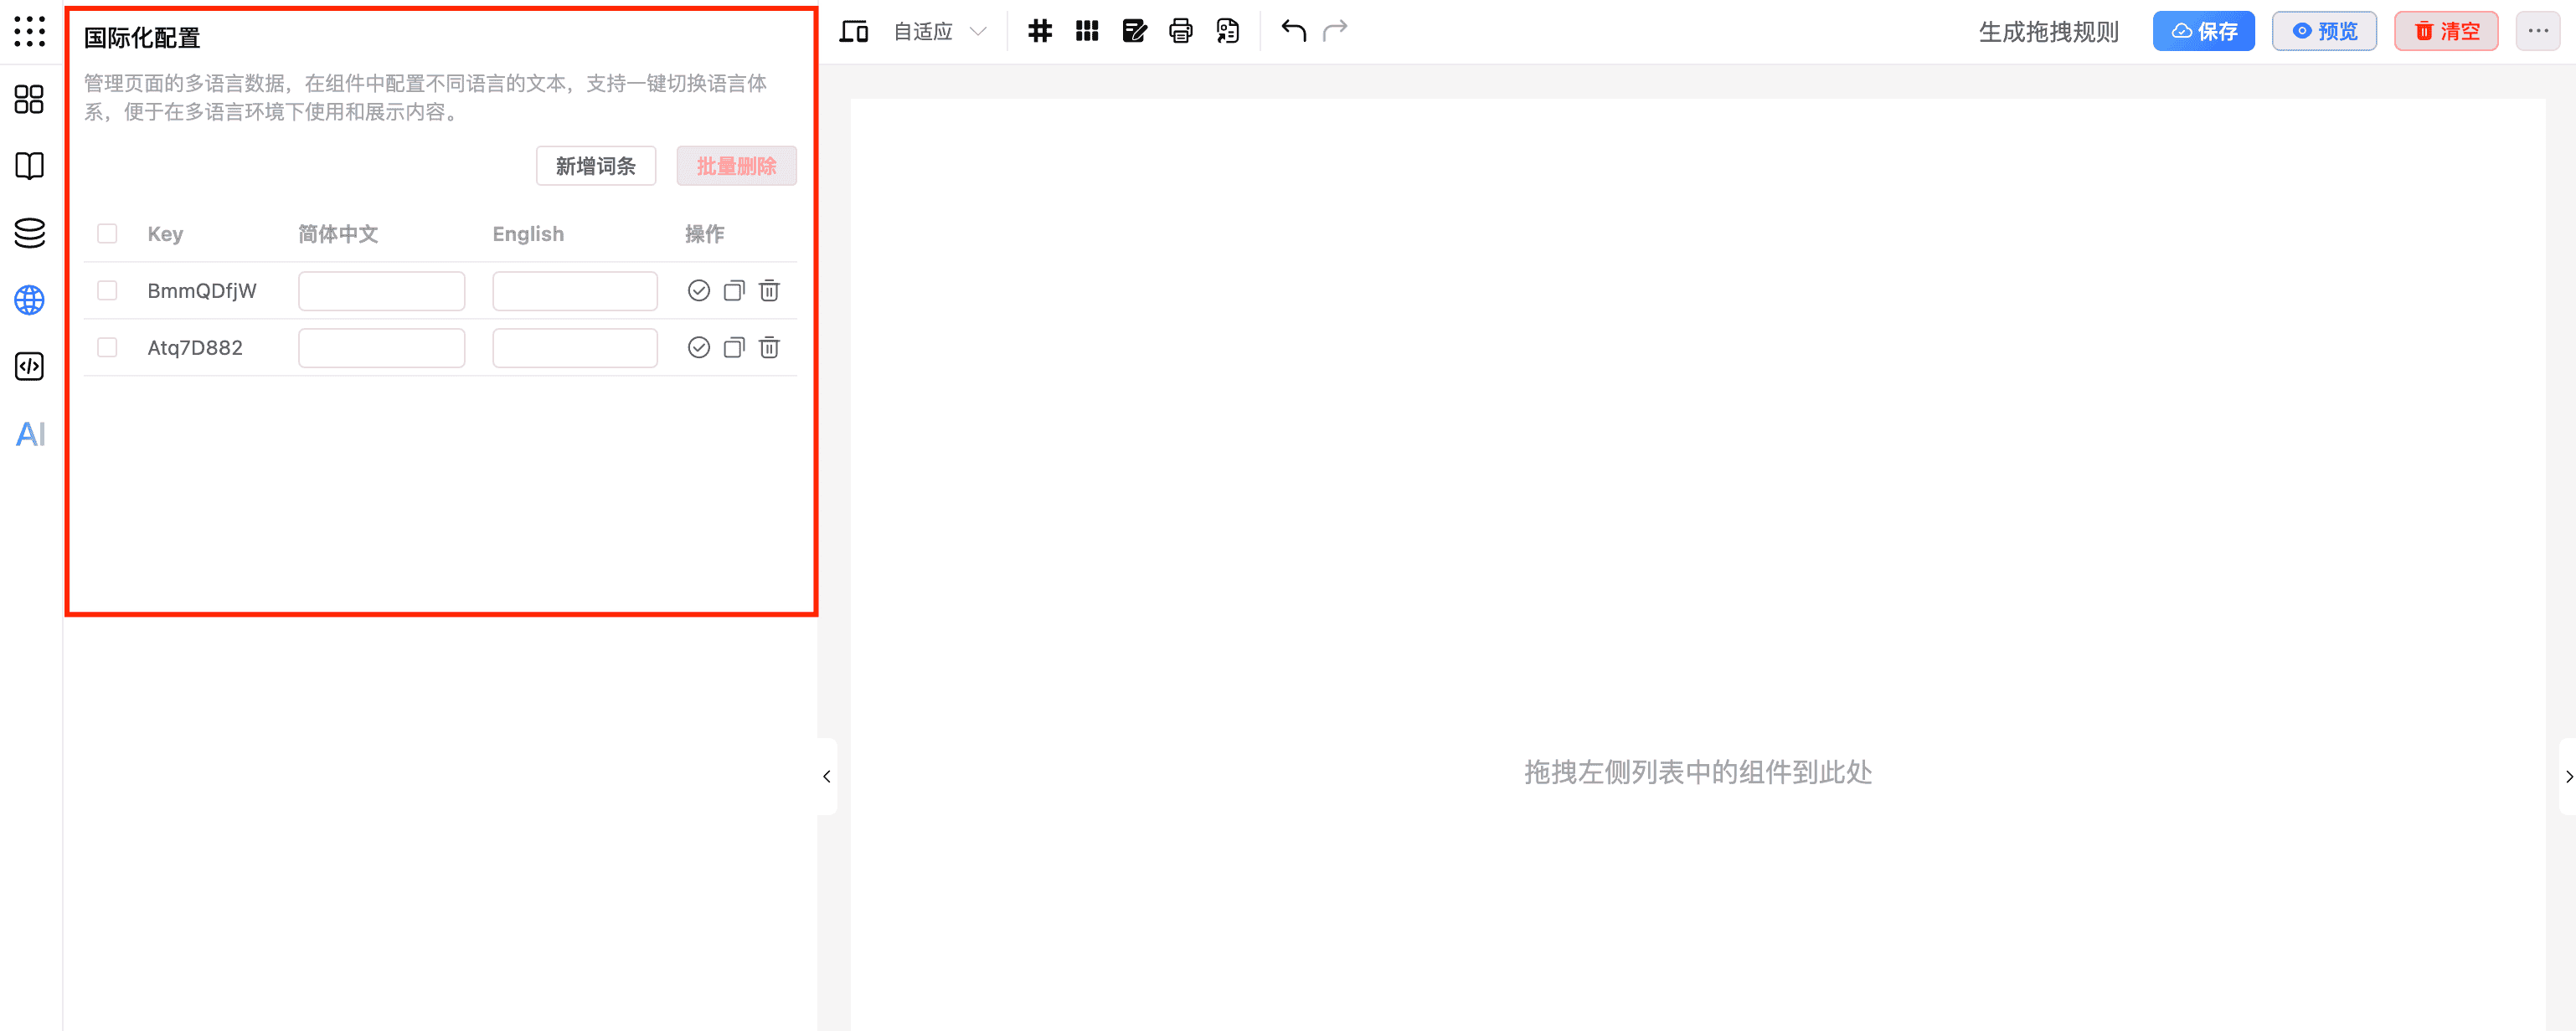Check the Atq7D882 row checkbox

coord(107,347)
